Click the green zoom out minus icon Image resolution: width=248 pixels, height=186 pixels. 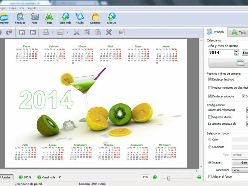pos(199,177)
